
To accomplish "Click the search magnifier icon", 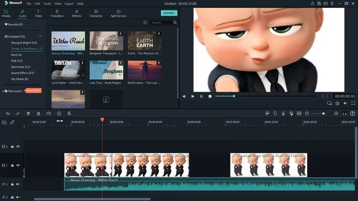I will [175, 22].
